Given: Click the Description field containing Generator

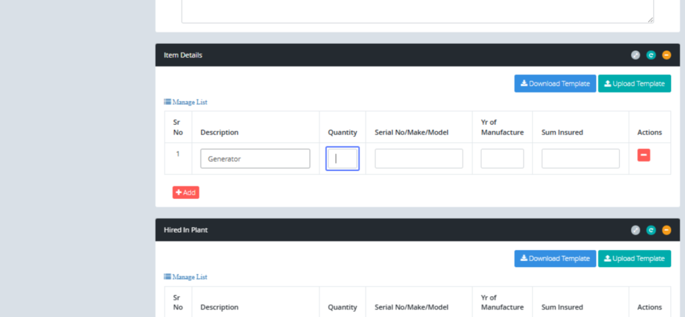Looking at the screenshot, I should click(255, 159).
